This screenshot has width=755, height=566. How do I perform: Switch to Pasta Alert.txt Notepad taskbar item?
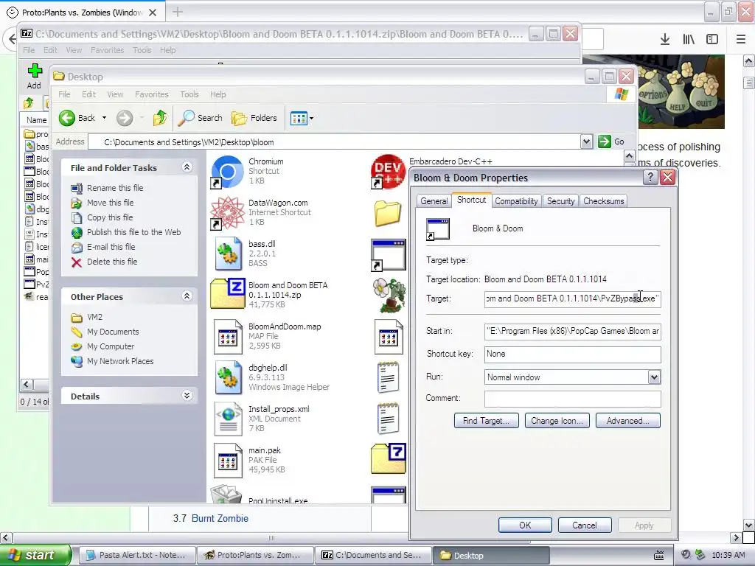coord(136,555)
